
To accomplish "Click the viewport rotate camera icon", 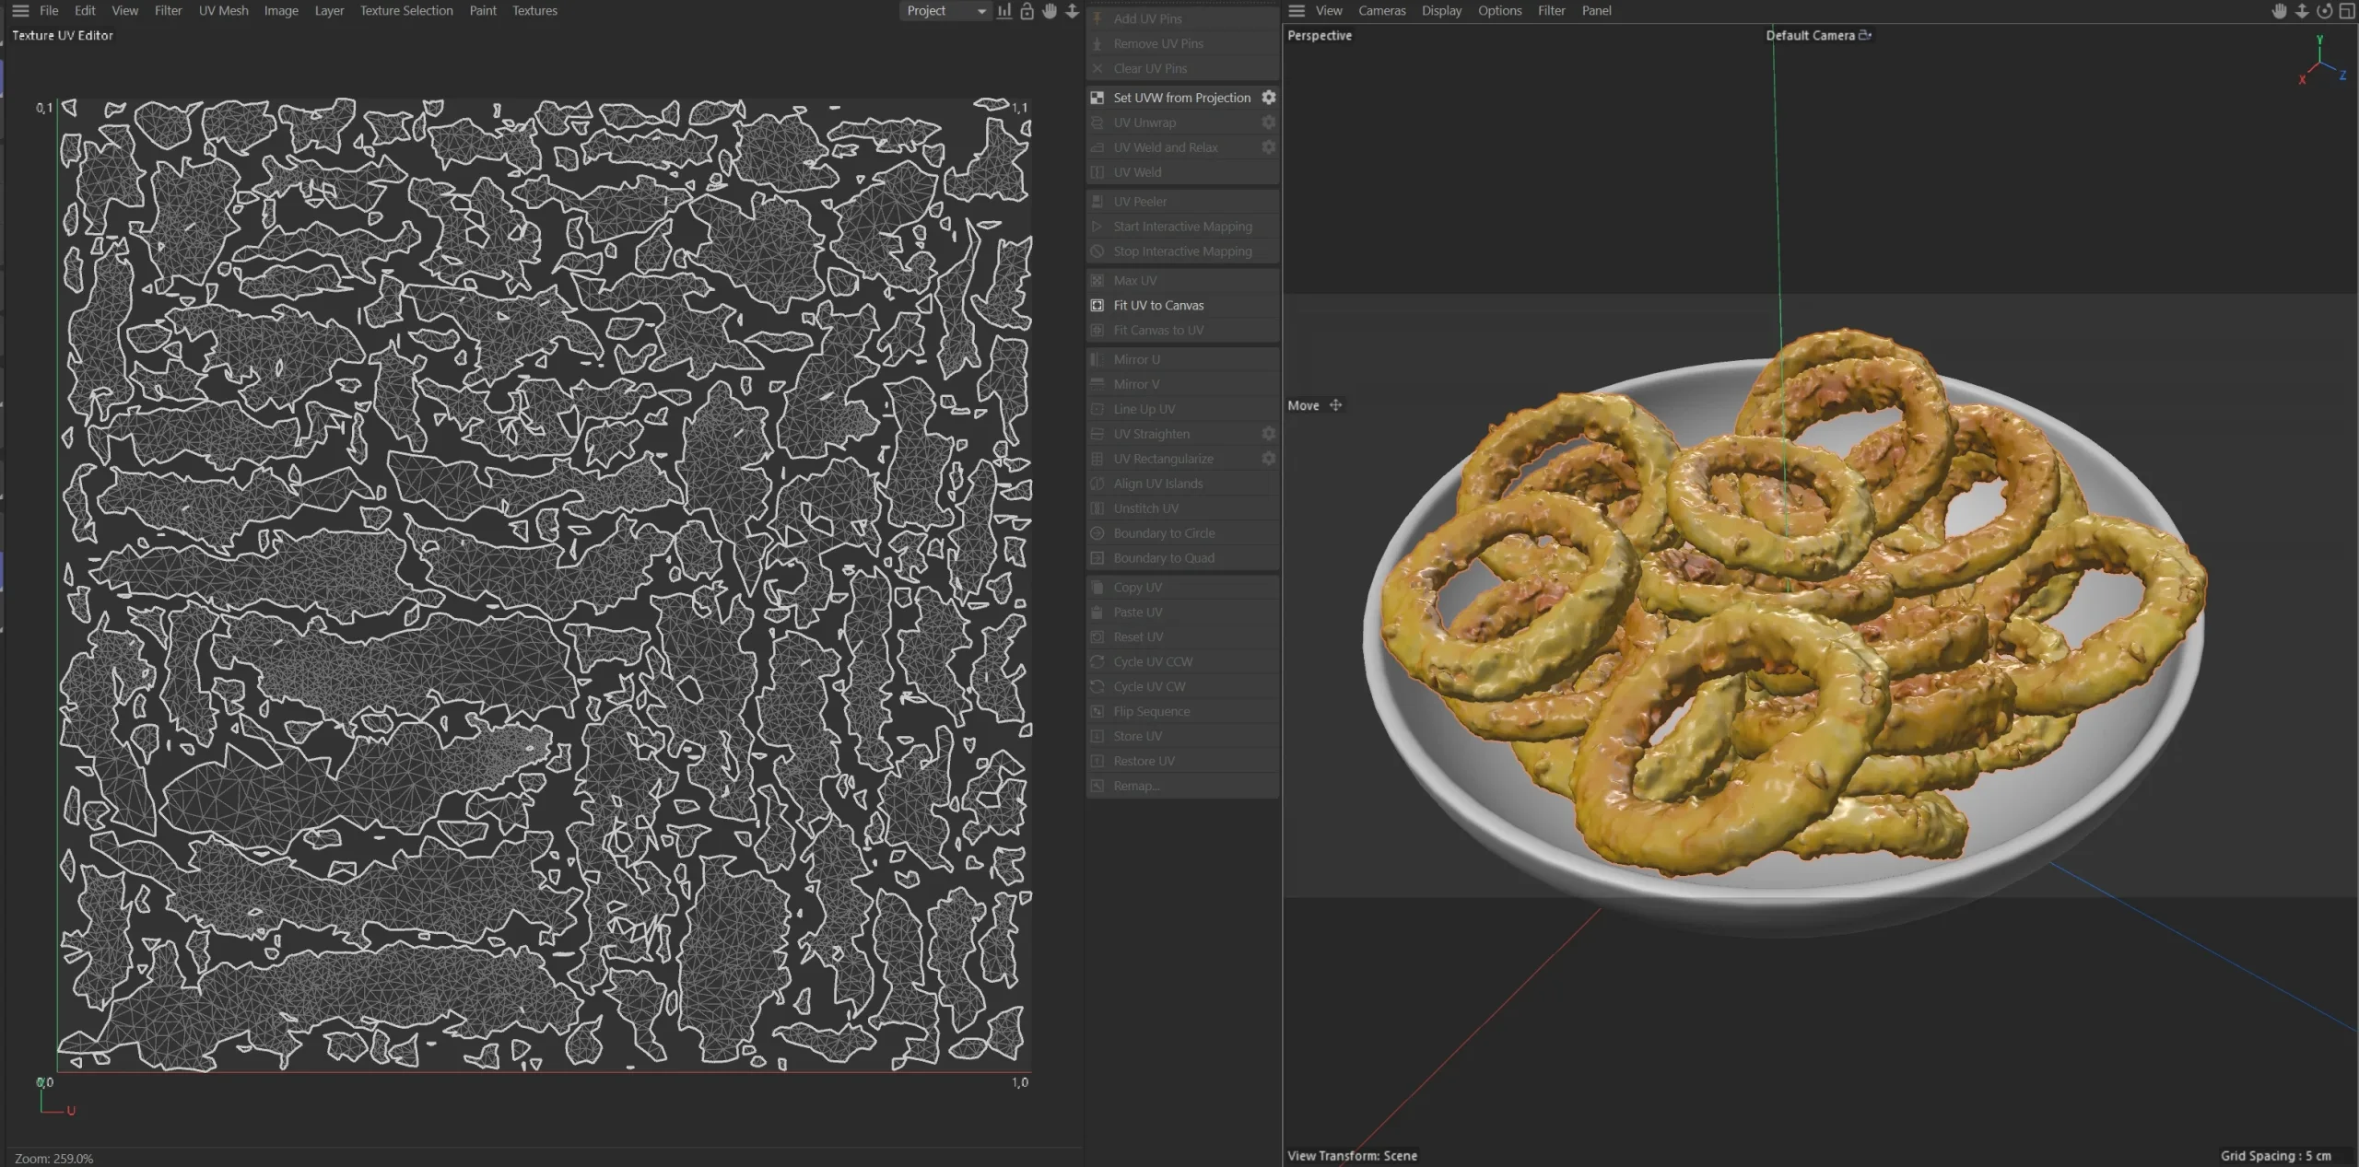I will click(x=2325, y=10).
